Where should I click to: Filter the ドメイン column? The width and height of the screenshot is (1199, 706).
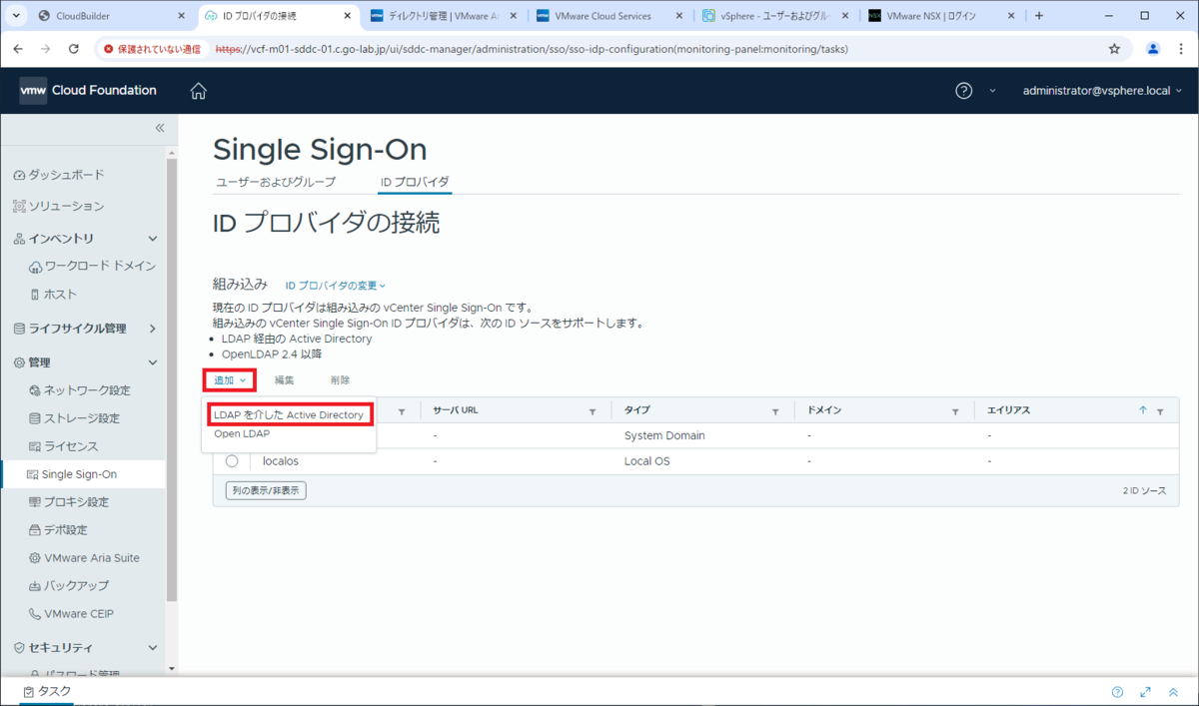(x=955, y=411)
